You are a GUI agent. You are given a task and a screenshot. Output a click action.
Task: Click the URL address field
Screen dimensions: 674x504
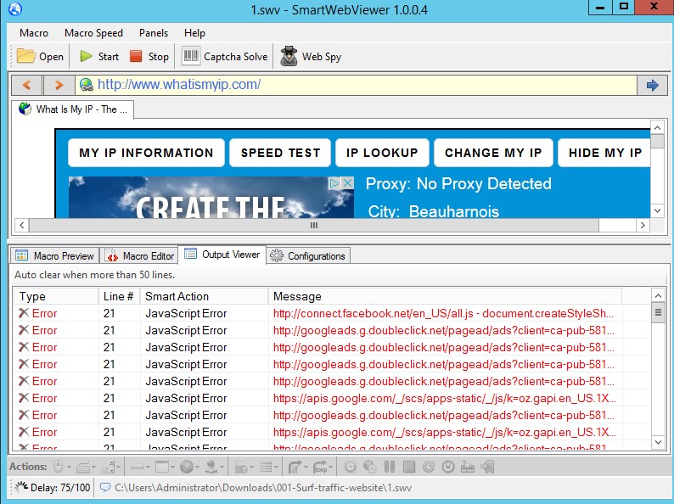(x=356, y=85)
